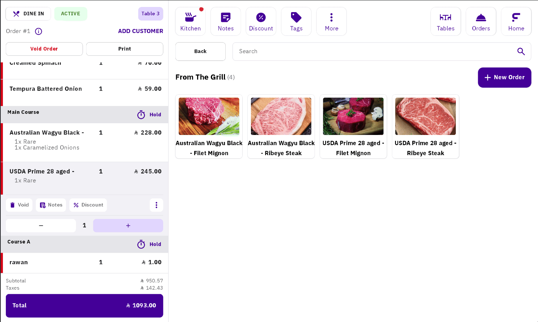Apply a Discount from top toolbar

261,21
